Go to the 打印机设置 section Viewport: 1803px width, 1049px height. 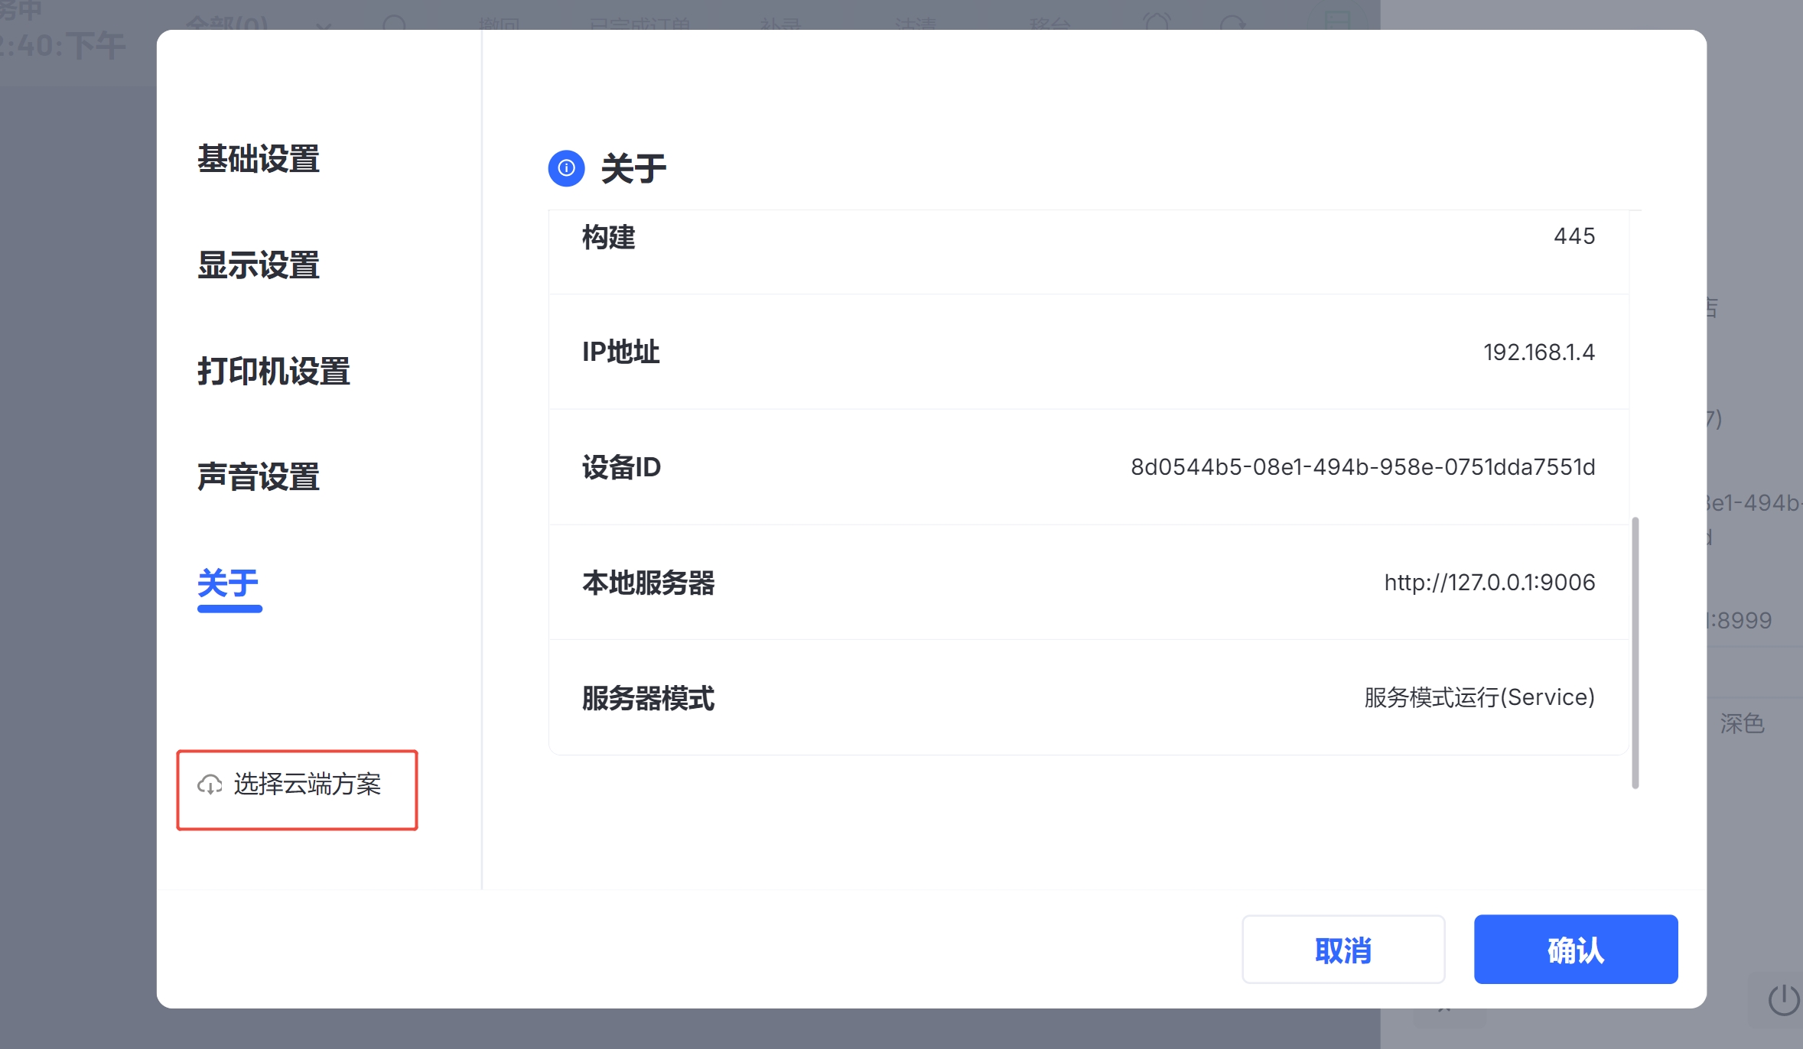273,372
